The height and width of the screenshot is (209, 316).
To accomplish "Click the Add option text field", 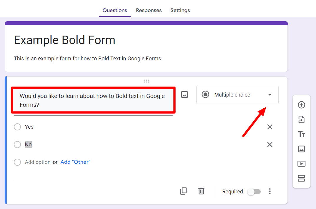I will [x=37, y=162].
